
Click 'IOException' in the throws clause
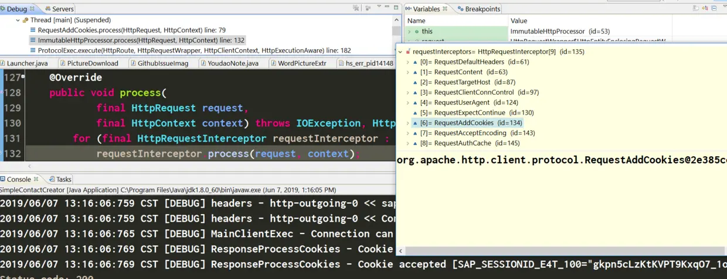point(328,123)
